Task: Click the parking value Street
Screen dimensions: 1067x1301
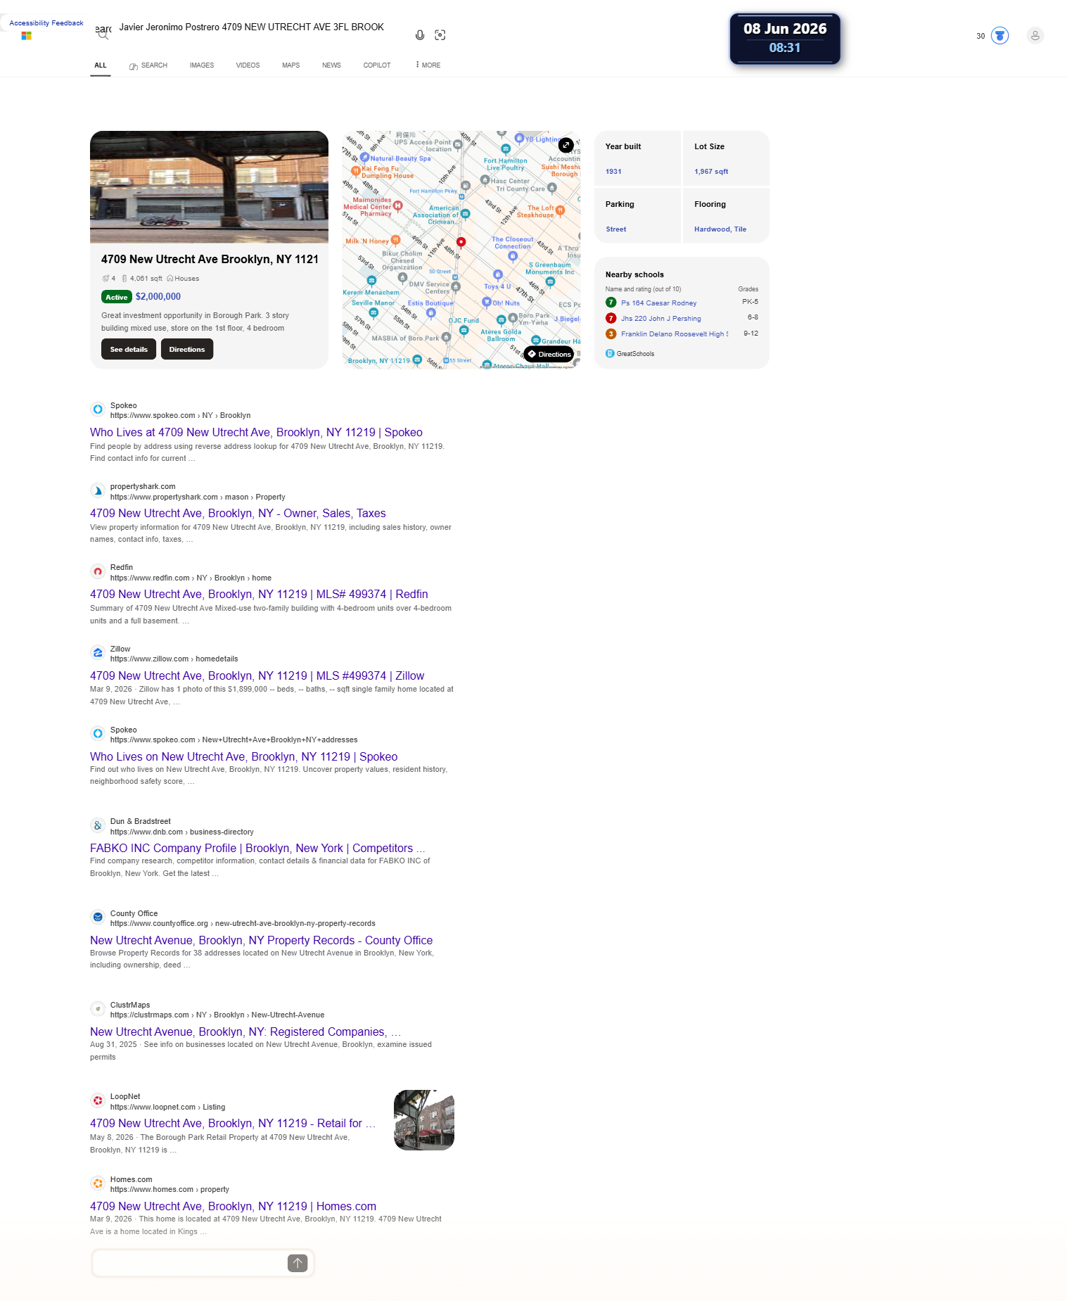Action: (616, 229)
